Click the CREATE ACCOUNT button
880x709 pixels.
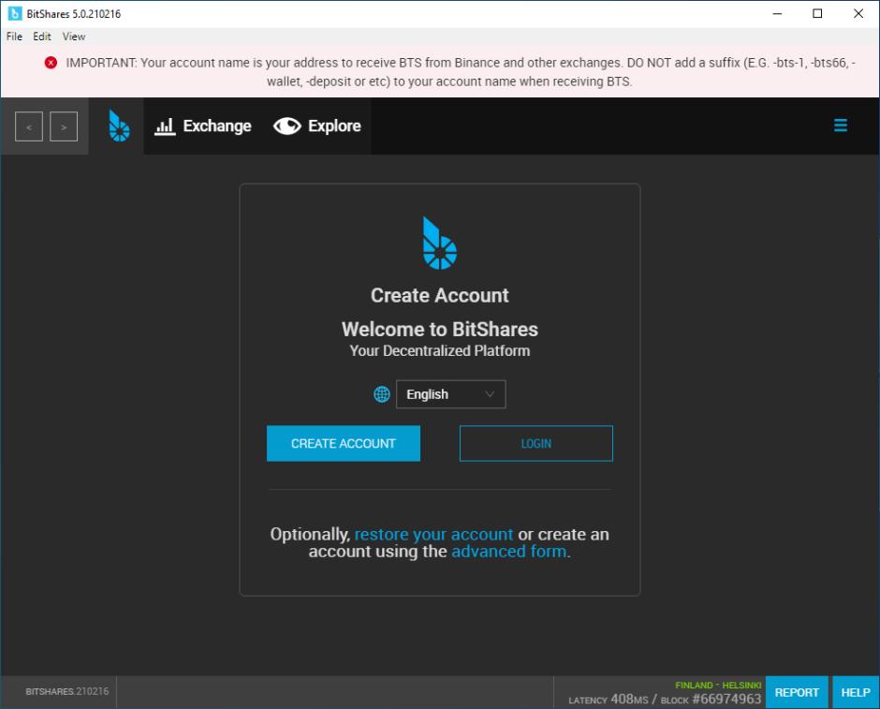point(343,443)
